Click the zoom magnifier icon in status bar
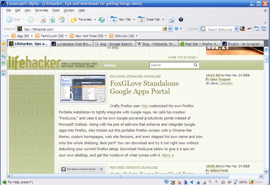Viewport: 270px width, 185px height. [x=236, y=182]
